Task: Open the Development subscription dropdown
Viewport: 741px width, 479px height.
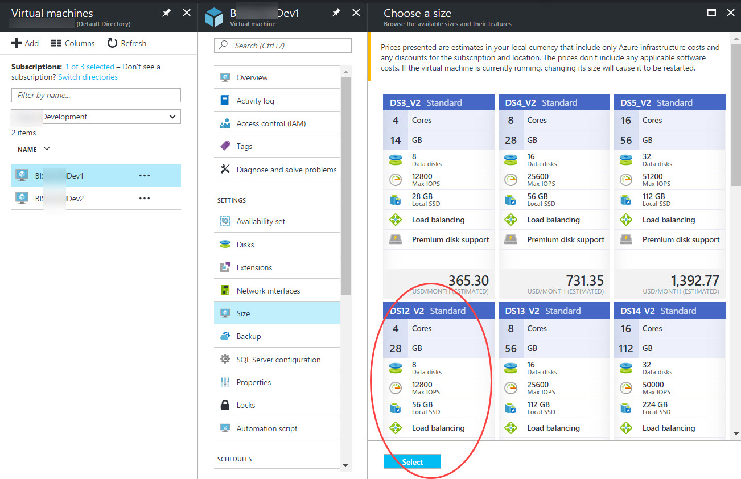Action: 96,117
